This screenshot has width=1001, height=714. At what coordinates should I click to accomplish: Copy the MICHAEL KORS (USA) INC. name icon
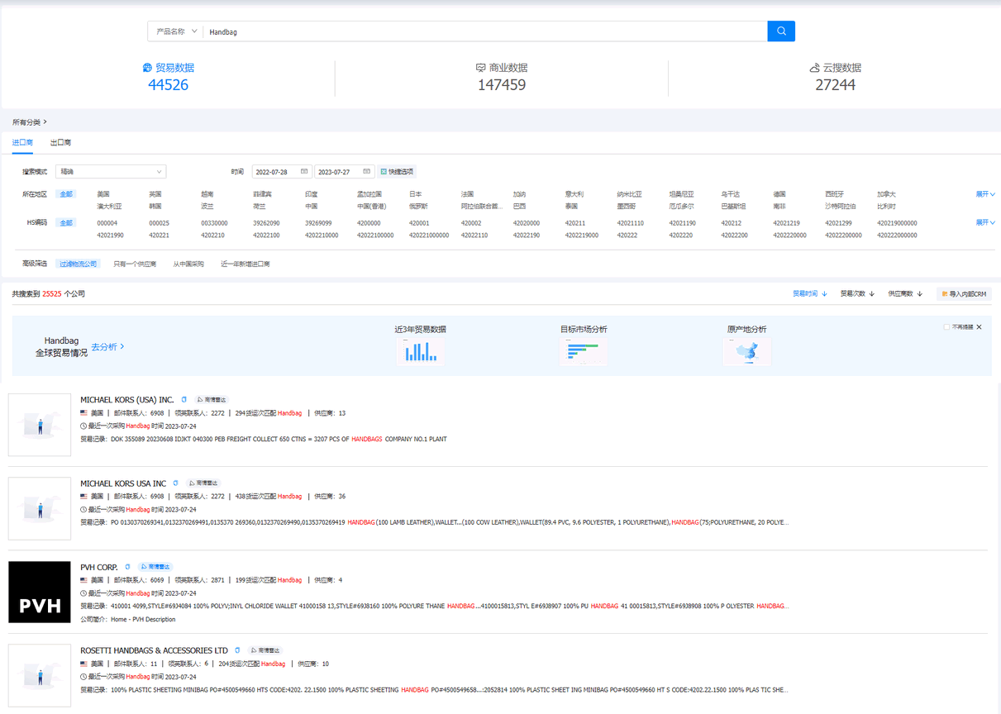click(x=184, y=400)
